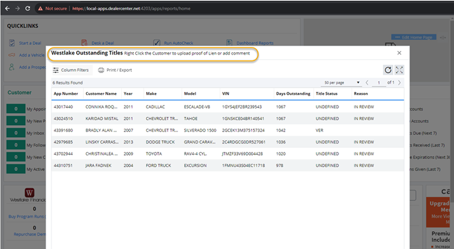Sort by Days Outstanding column header
Image resolution: width=454 pixels, height=249 pixels.
293,93
